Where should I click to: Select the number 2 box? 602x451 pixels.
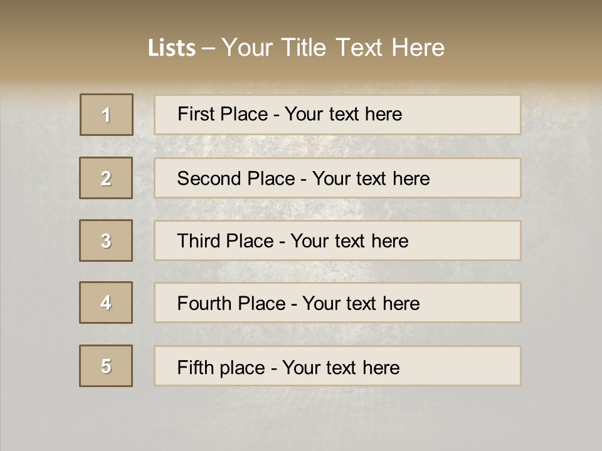coord(106,178)
